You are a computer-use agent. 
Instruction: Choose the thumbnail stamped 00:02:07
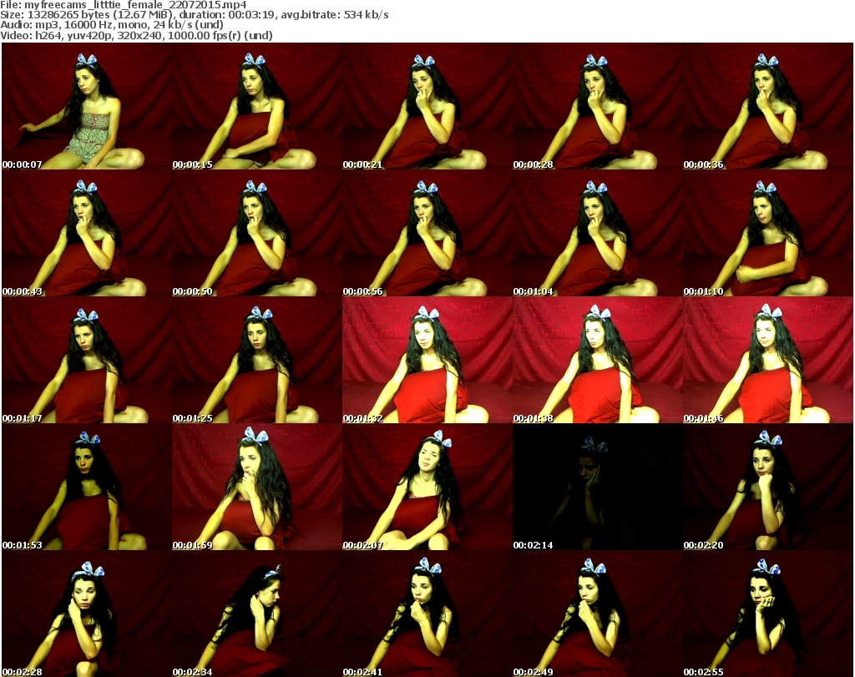pos(427,487)
